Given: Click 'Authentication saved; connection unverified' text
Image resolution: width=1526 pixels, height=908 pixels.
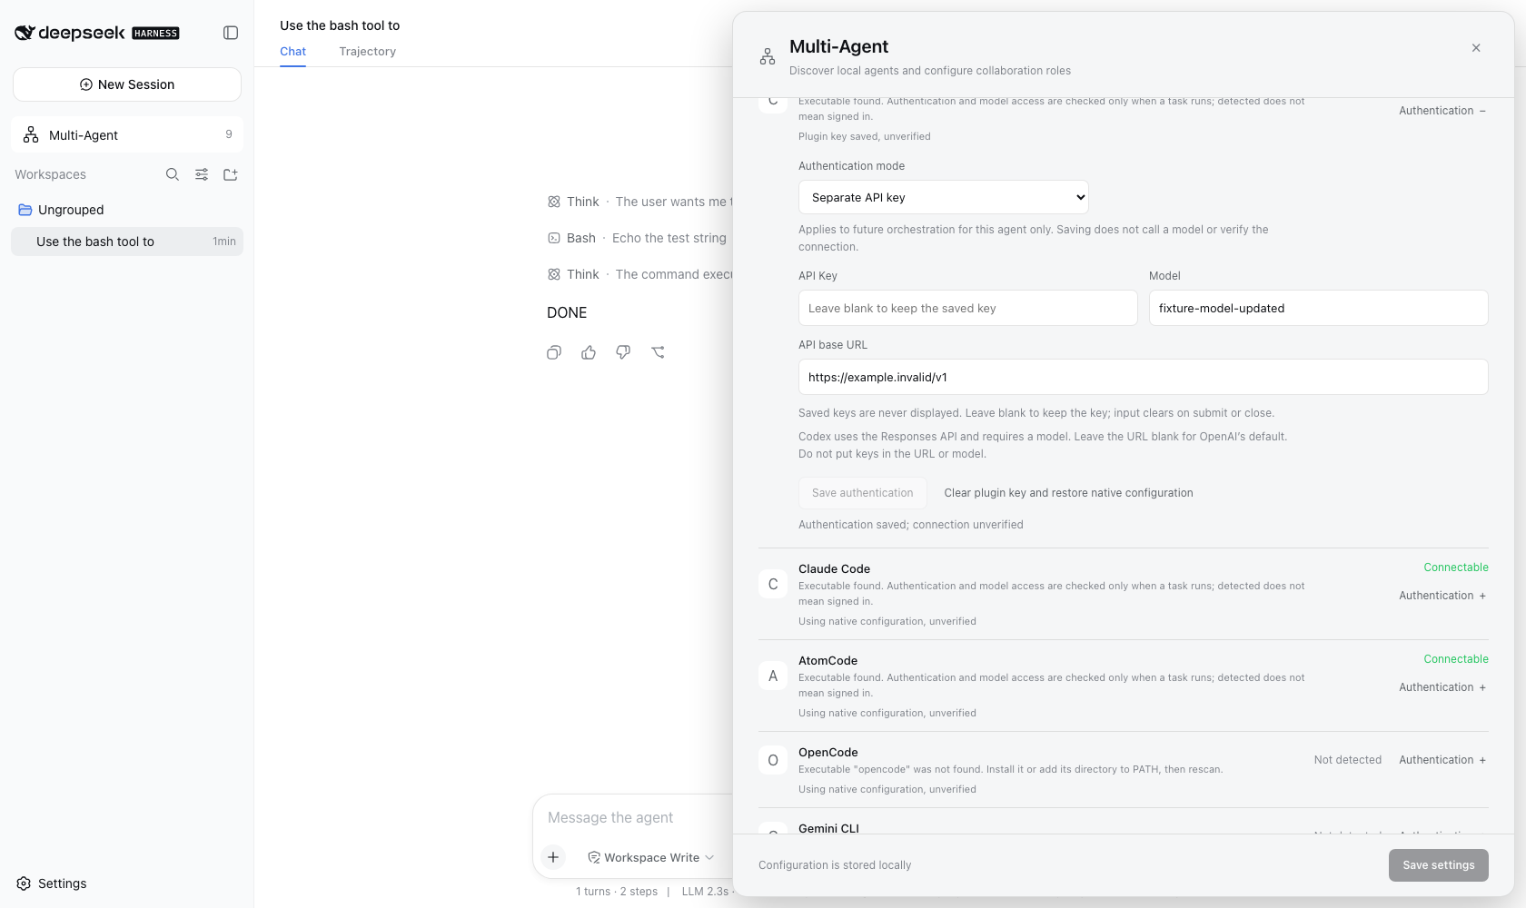Looking at the screenshot, I should coord(911,525).
